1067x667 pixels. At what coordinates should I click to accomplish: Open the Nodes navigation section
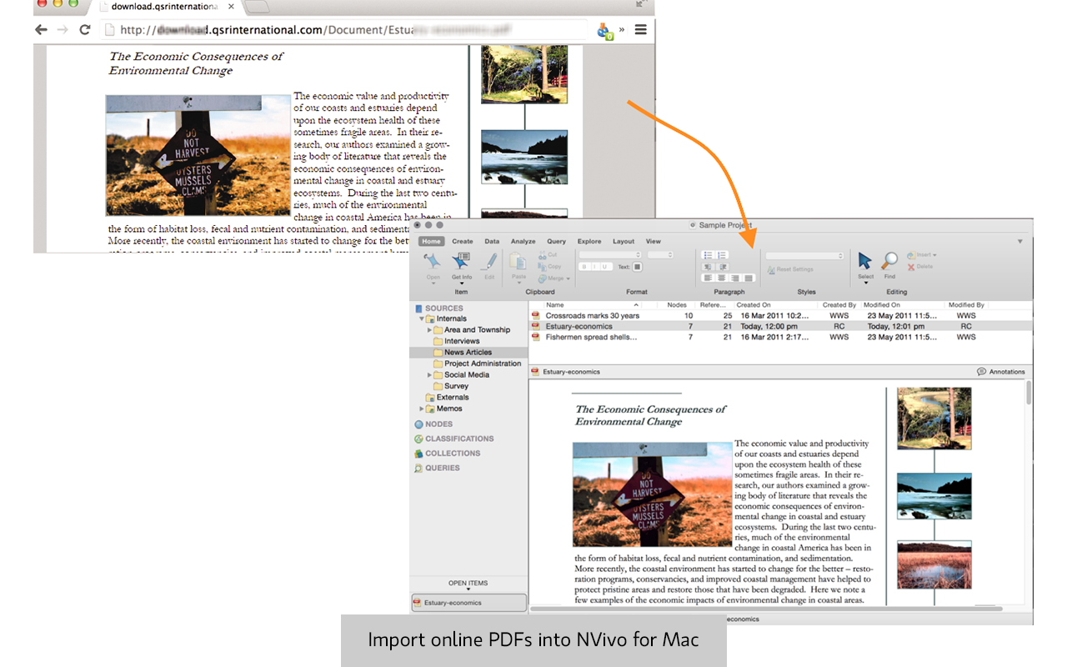(438, 424)
